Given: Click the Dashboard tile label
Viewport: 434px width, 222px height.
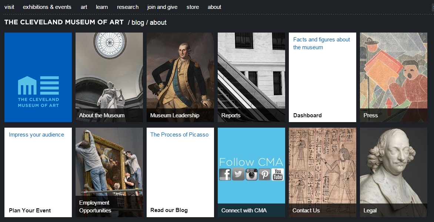Looking at the screenshot, I should click(307, 115).
